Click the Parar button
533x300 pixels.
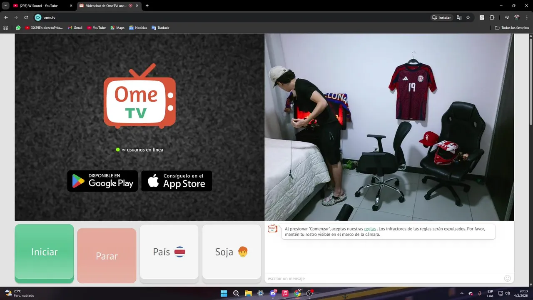pos(107,256)
